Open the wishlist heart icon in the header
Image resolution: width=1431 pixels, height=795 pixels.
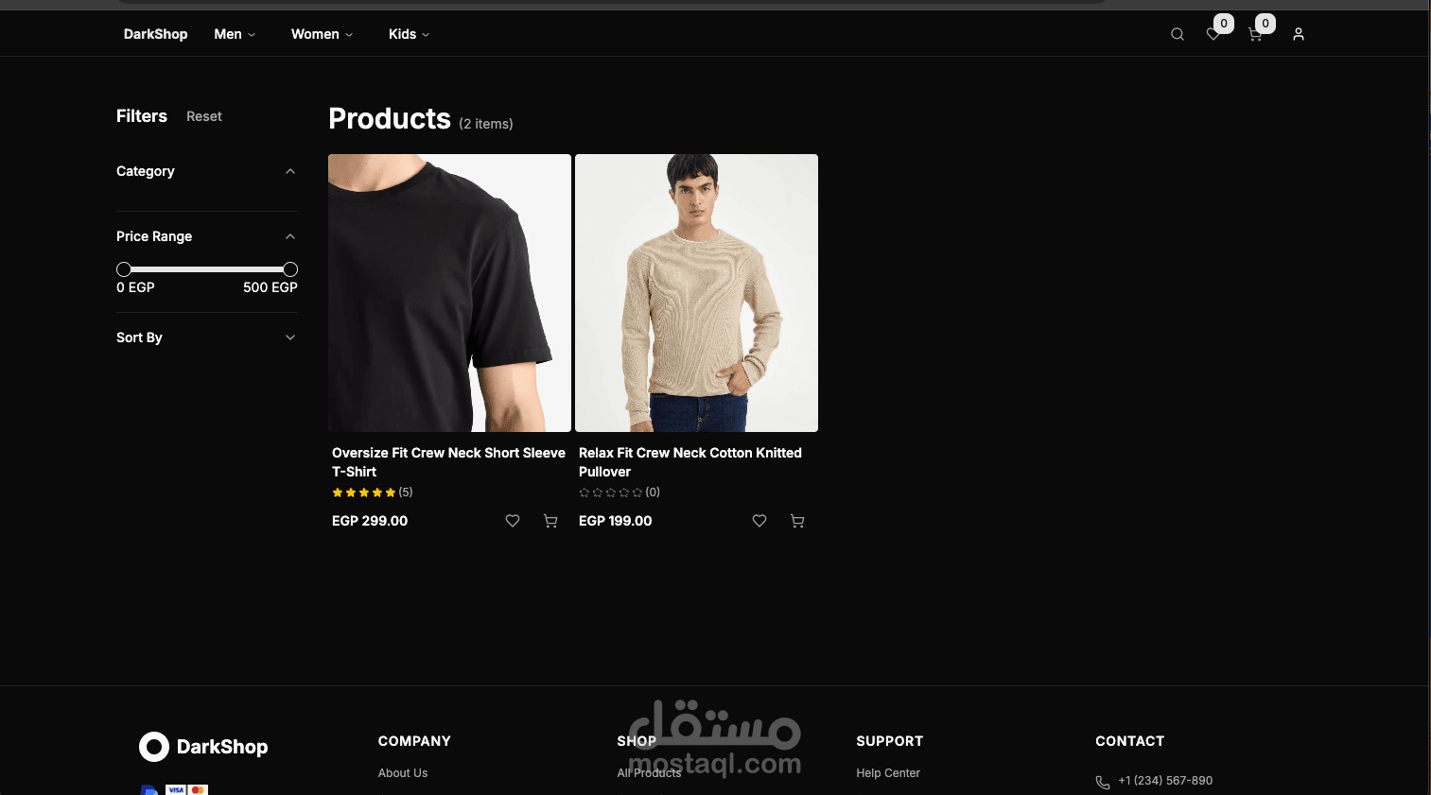point(1213,34)
